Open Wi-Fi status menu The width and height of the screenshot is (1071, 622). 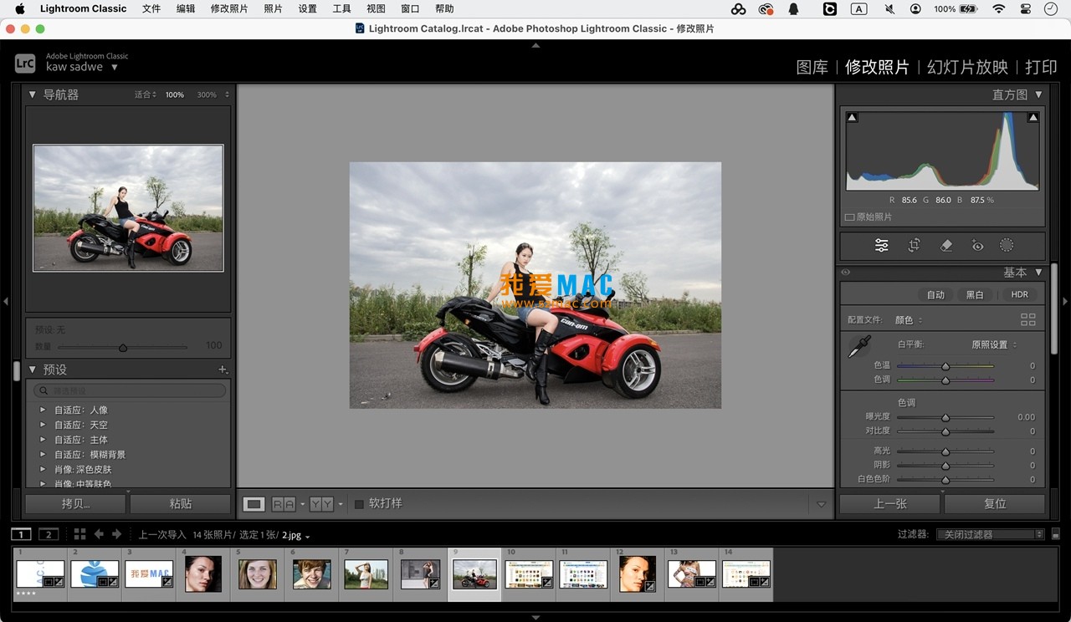998,9
